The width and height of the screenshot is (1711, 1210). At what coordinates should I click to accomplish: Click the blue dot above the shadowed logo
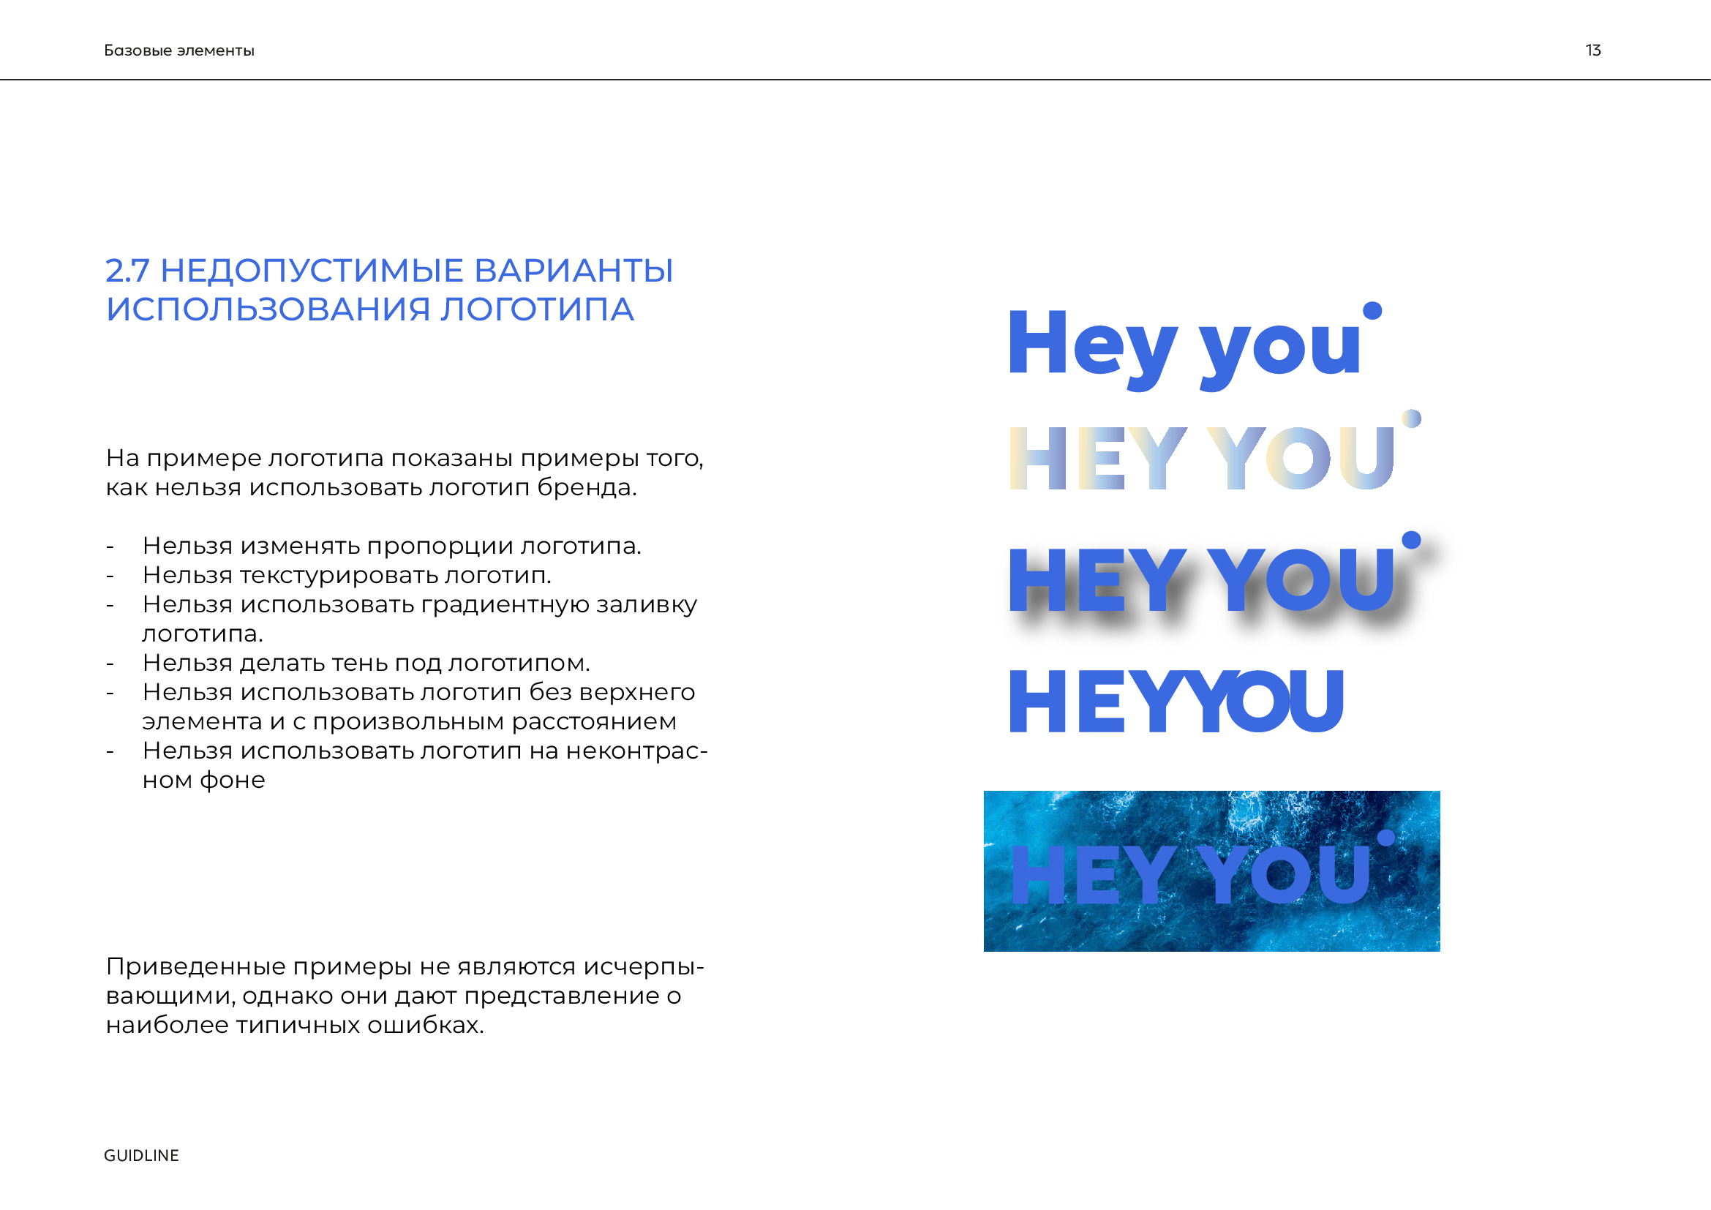click(x=1411, y=540)
